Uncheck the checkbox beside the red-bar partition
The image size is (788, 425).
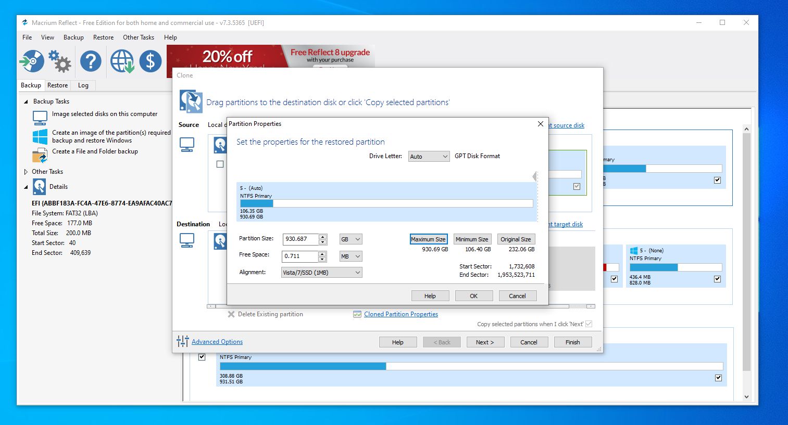pos(614,279)
